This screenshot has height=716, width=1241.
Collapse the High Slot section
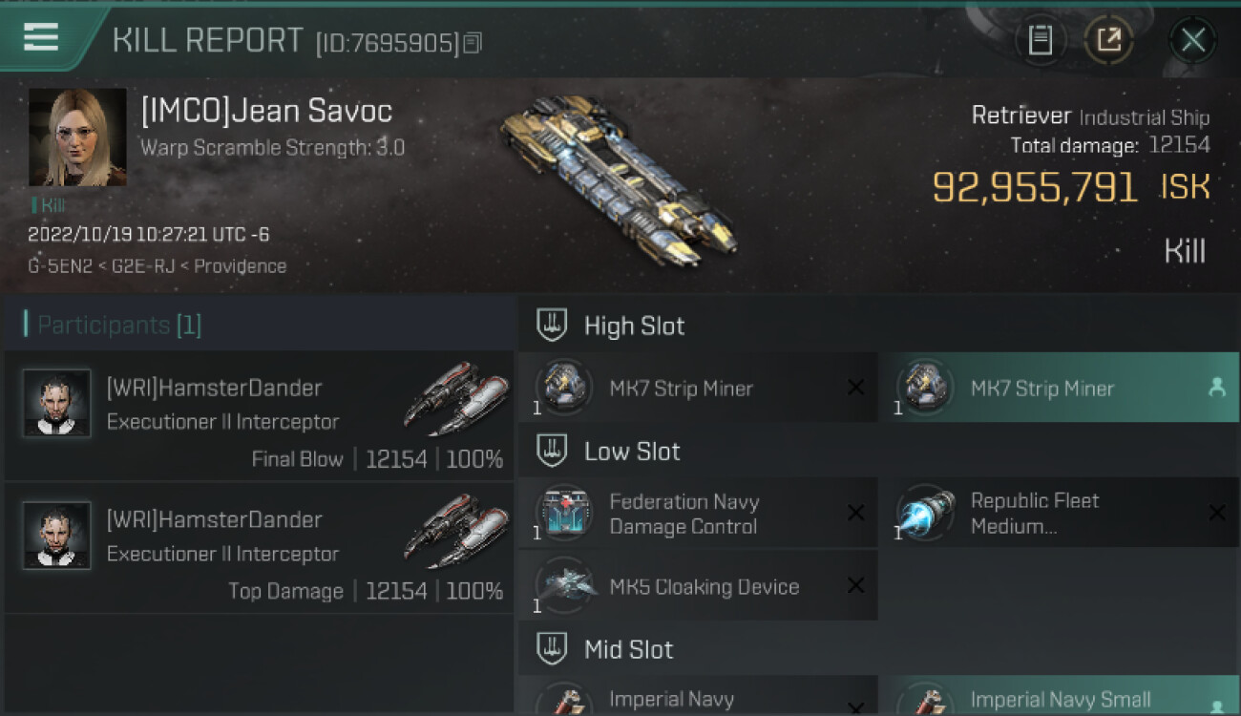878,326
